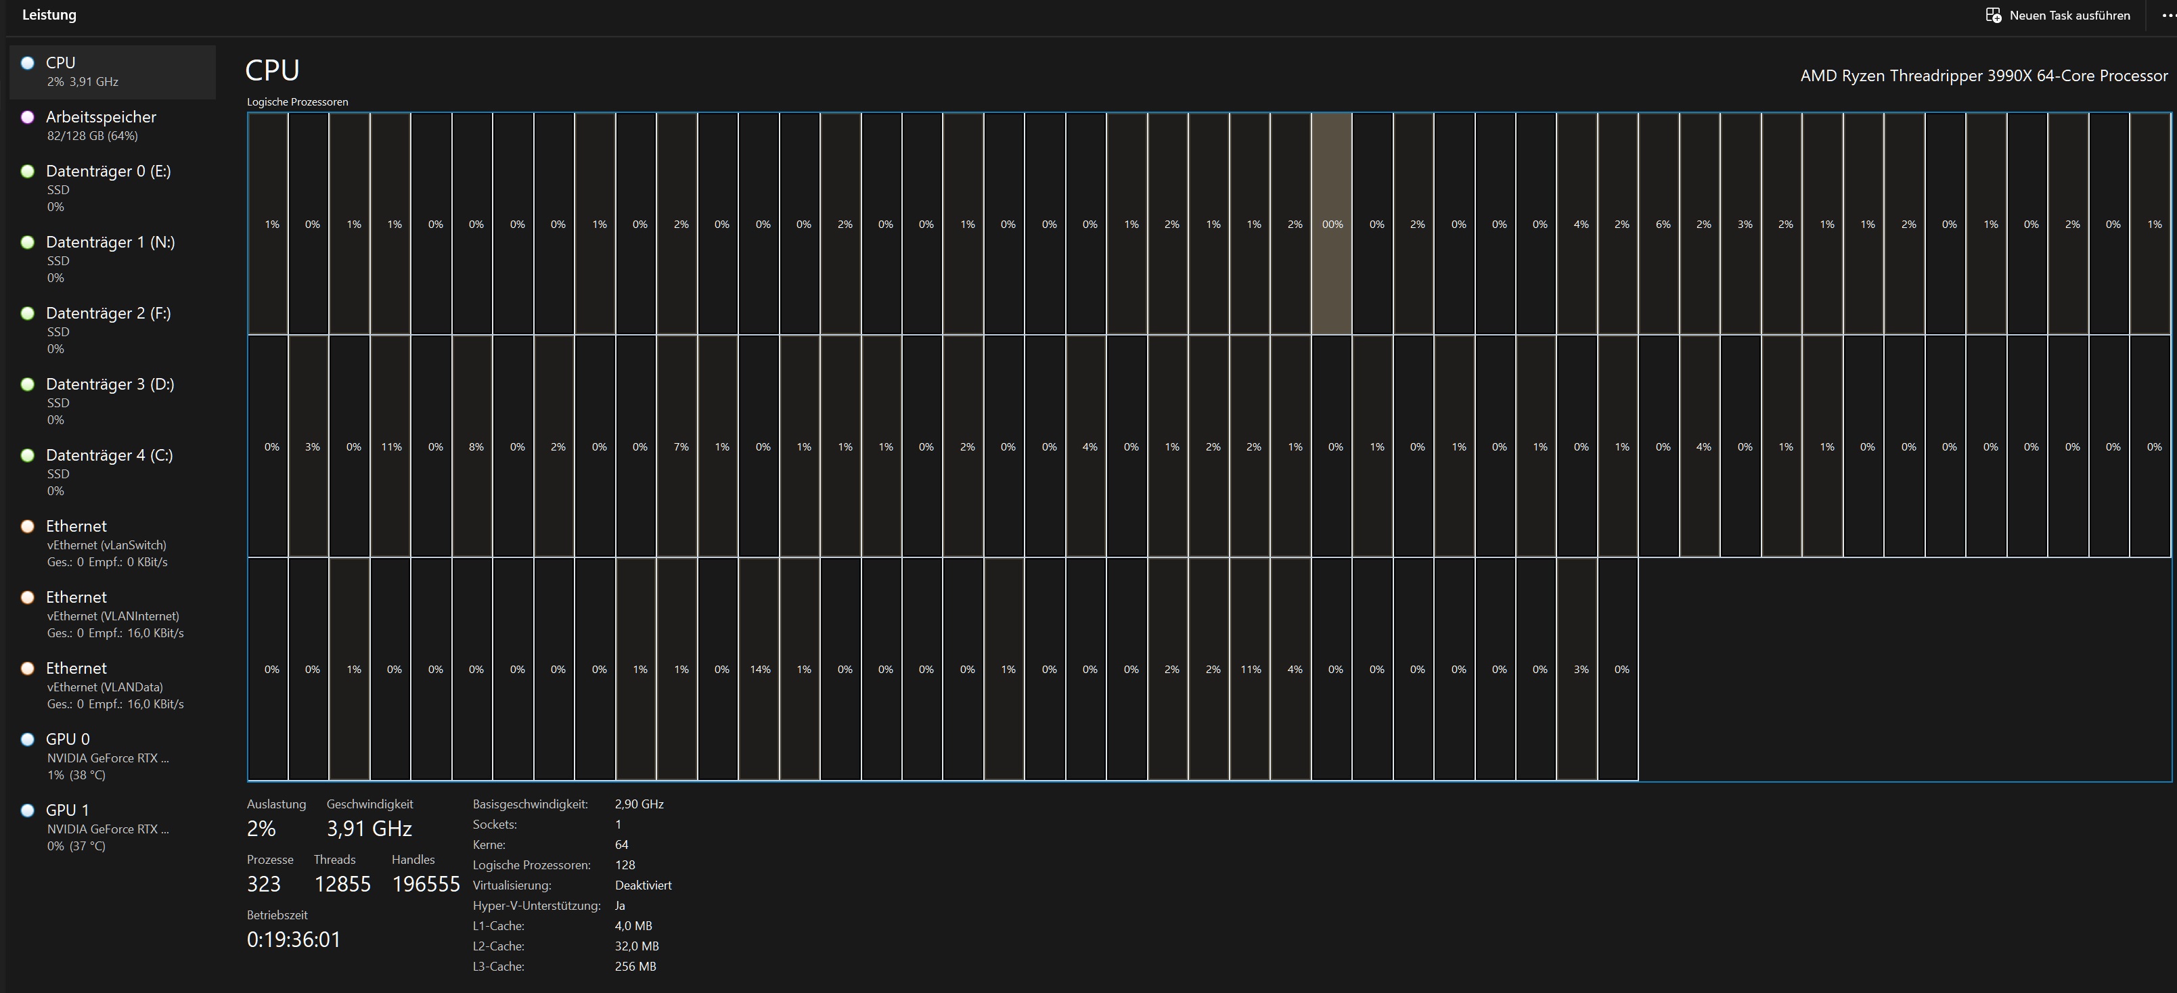2177x993 pixels.
Task: Click the Leistung page heading
Action: pyautogui.click(x=49, y=15)
